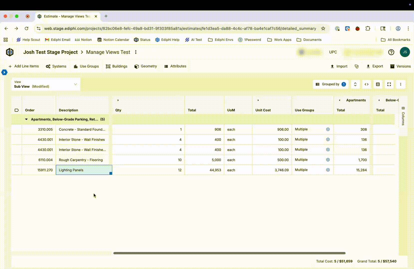The image size is (414, 269).
Task: Open the help question mark icon
Action: point(391,52)
